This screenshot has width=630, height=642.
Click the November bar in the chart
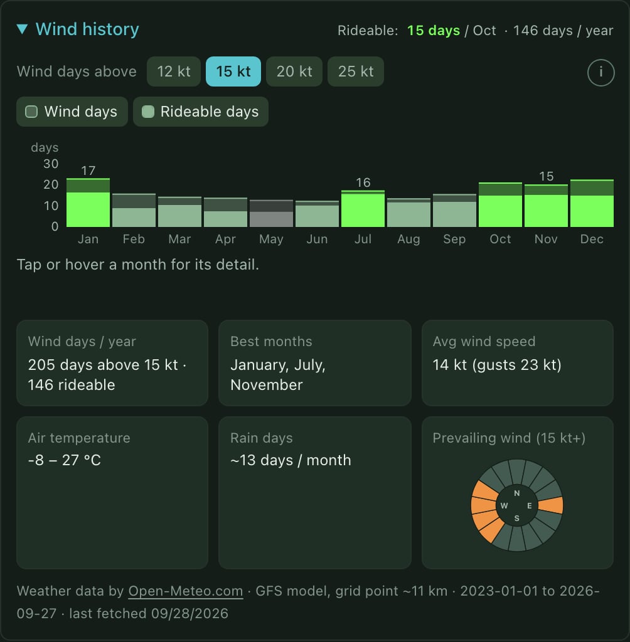point(547,206)
